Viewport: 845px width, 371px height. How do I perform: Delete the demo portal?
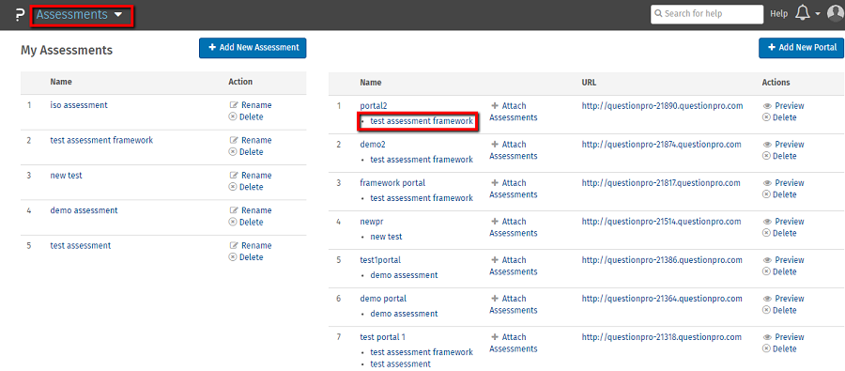pos(779,311)
